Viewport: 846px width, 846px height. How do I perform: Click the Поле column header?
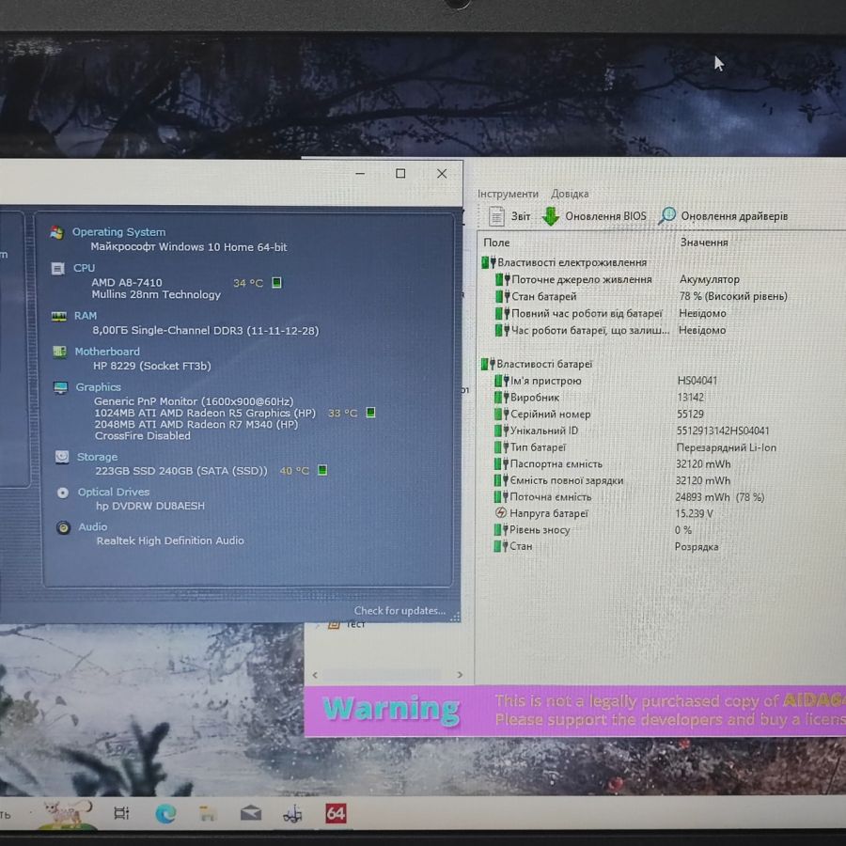click(x=496, y=243)
